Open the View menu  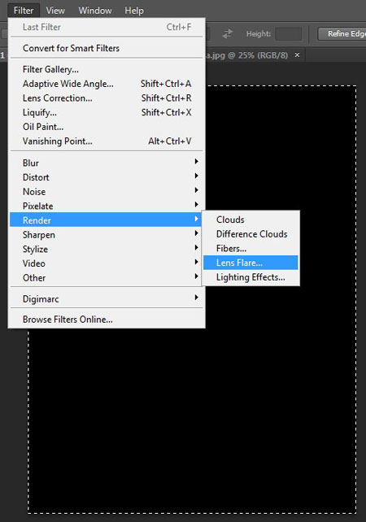55,11
